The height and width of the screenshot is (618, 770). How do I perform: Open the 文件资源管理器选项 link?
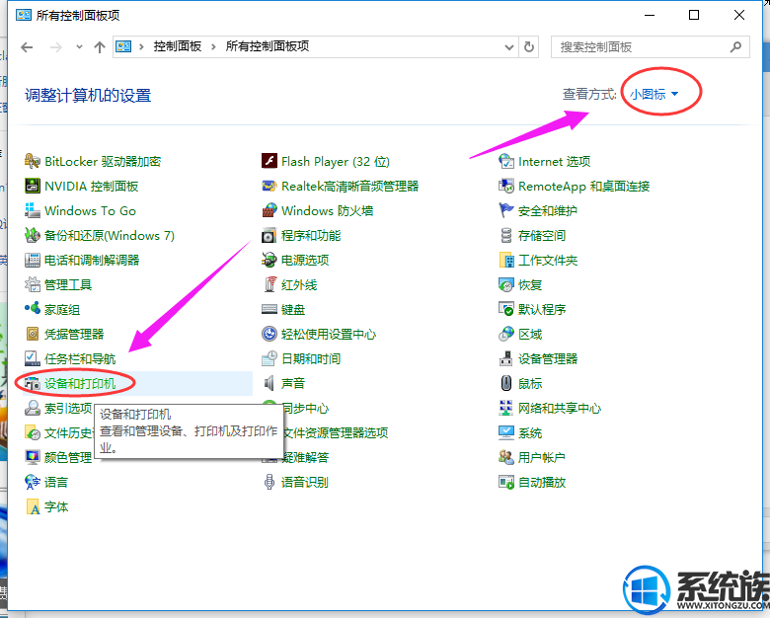coord(336,432)
